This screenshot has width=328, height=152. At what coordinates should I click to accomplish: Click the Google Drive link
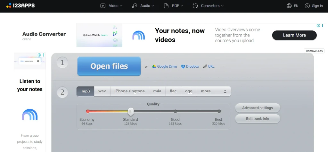(x=167, y=66)
